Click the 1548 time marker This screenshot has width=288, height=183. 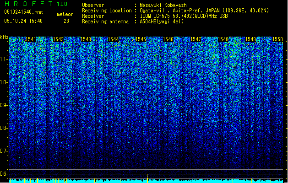(223, 39)
